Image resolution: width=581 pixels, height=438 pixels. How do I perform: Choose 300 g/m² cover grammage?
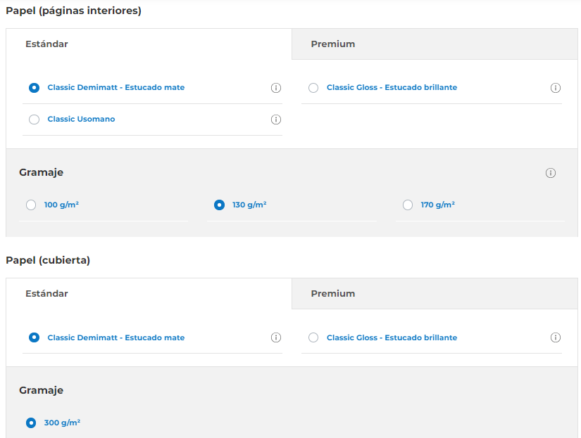31,423
